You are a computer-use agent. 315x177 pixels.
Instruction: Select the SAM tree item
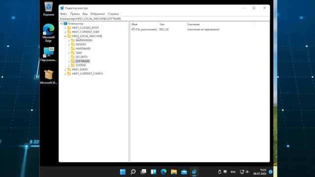pos(79,53)
